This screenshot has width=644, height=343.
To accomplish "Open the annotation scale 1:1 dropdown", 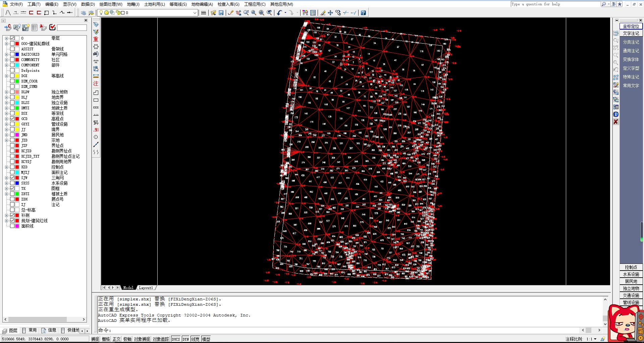I will [591, 339].
